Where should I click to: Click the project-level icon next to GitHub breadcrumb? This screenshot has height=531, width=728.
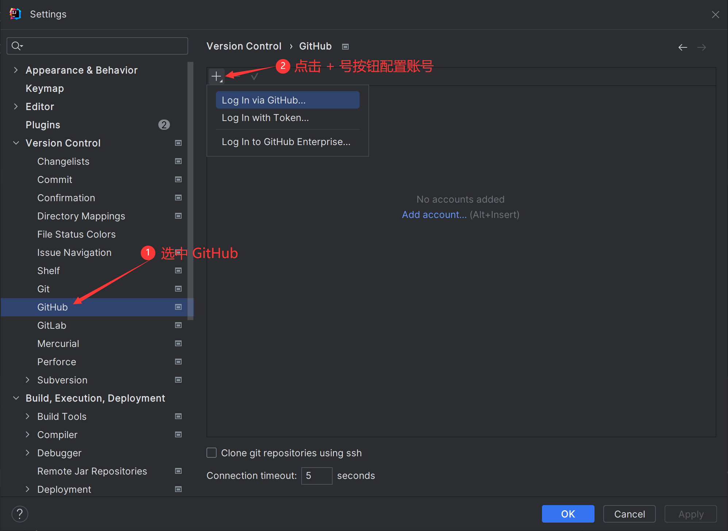tap(345, 47)
